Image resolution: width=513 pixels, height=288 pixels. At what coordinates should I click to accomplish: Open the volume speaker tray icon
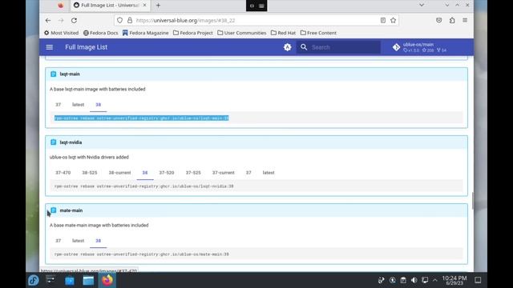coord(414,280)
